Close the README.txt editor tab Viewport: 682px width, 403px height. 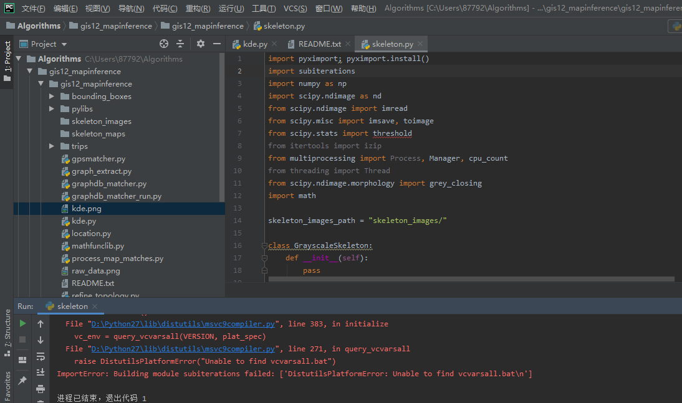pos(348,44)
